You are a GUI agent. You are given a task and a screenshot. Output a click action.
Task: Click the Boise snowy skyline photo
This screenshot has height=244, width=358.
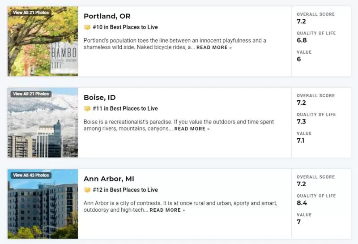click(43, 123)
